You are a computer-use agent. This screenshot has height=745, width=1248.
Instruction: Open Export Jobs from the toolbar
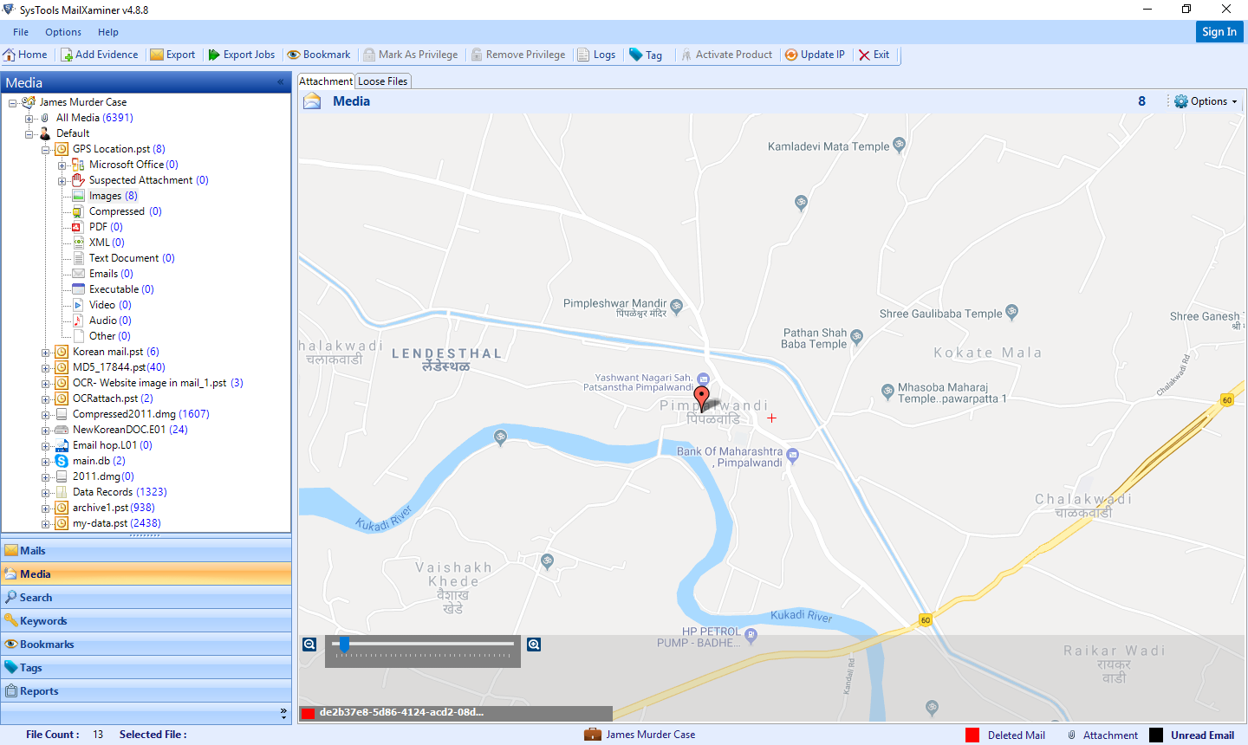pyautogui.click(x=242, y=55)
